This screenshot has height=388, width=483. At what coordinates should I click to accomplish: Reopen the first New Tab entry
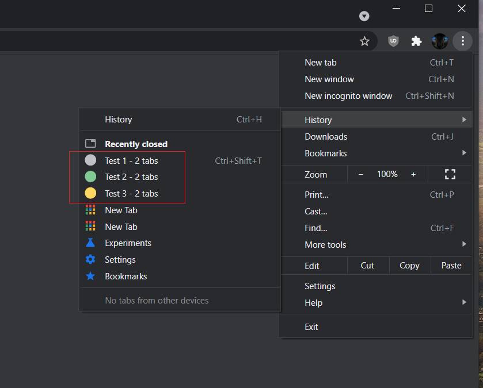180,210
